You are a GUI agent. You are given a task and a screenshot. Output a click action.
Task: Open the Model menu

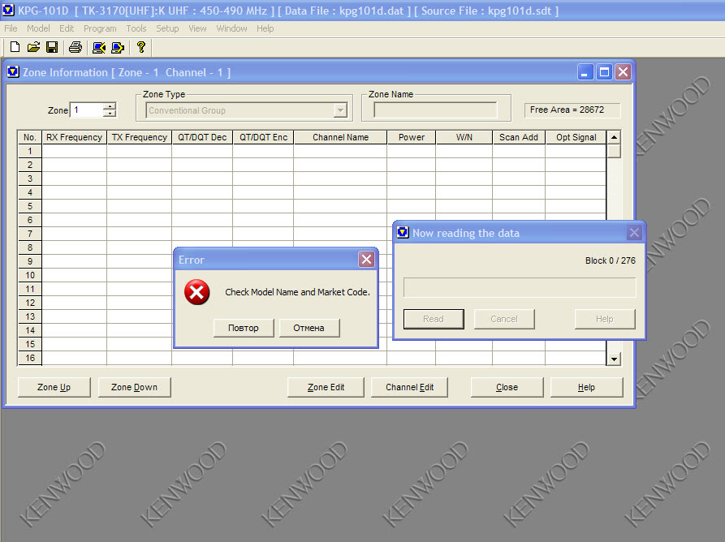(x=38, y=28)
